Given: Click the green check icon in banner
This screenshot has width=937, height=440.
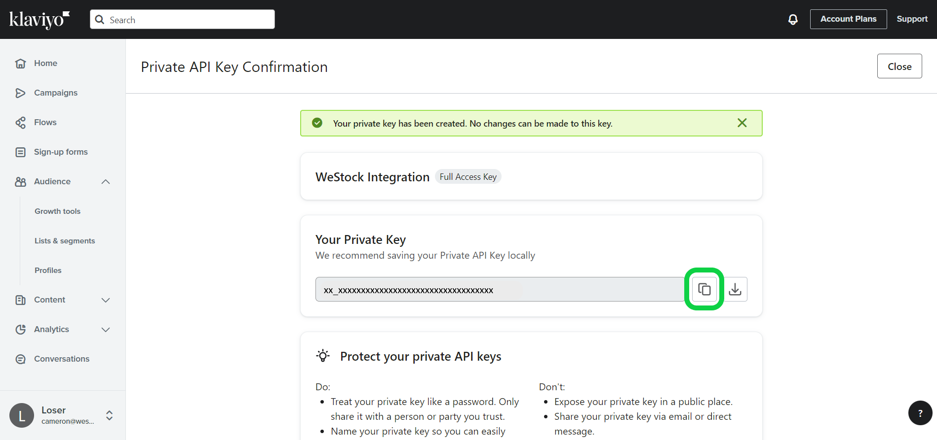Looking at the screenshot, I should click(x=317, y=123).
